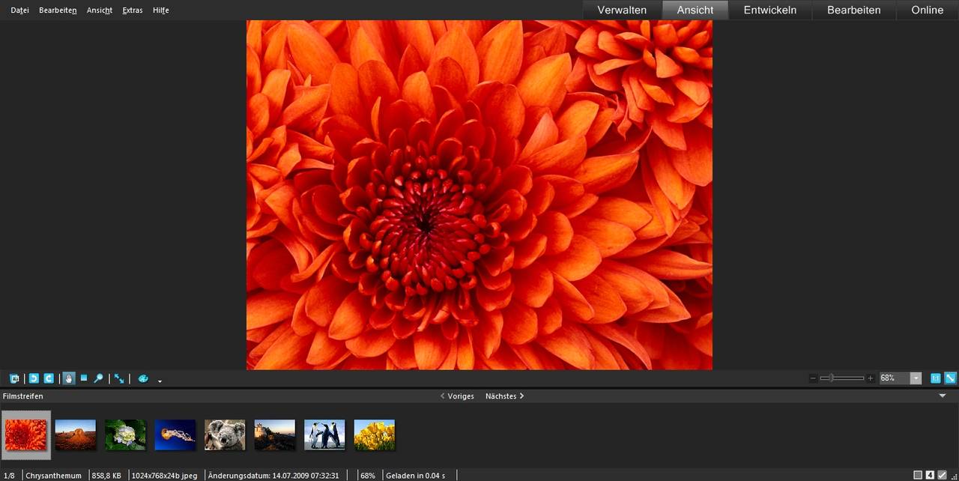Screen dimensions: 959x481
Task: Open the Datei menu
Action: [20, 10]
